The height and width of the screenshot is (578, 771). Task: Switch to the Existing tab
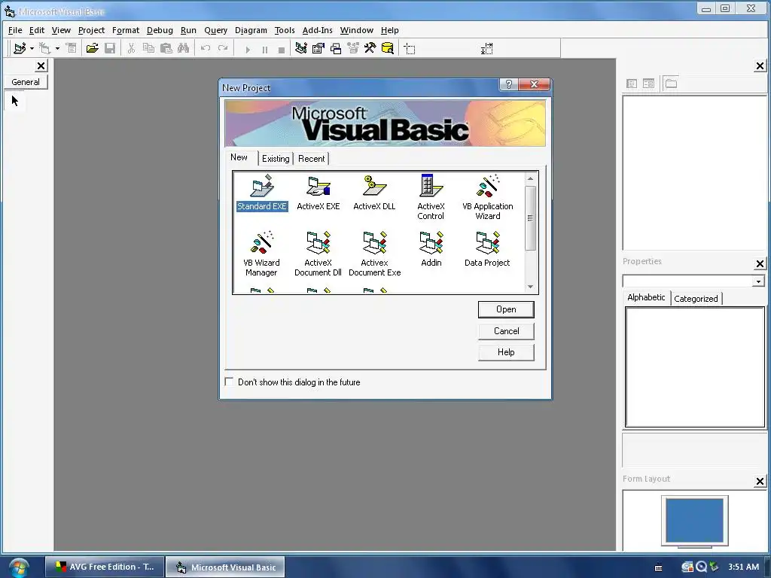pos(276,159)
